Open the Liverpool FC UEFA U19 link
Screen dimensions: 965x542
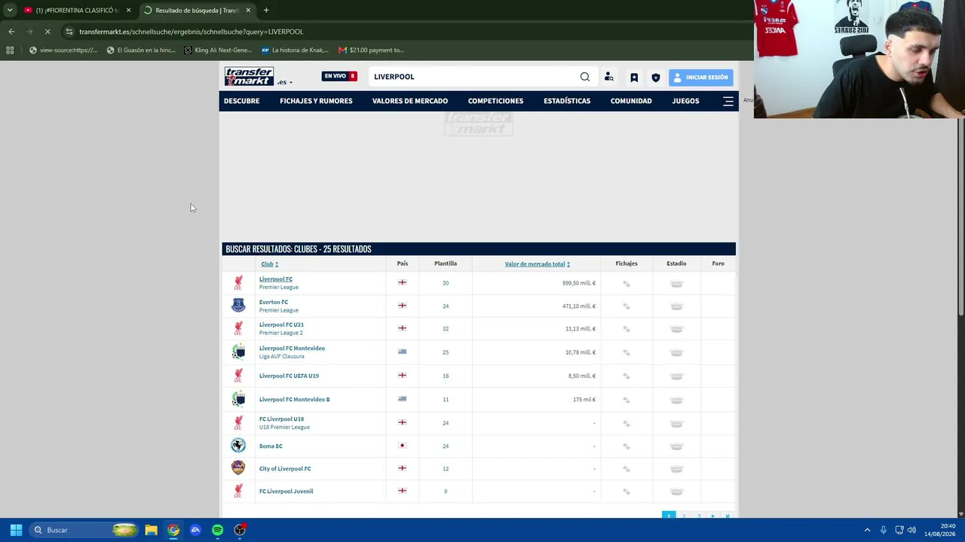point(289,376)
